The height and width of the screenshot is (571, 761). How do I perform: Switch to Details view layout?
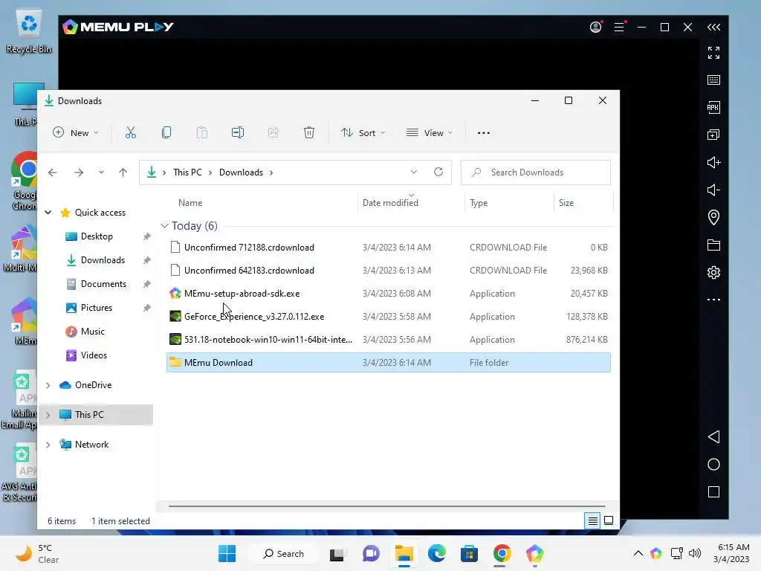click(x=592, y=521)
